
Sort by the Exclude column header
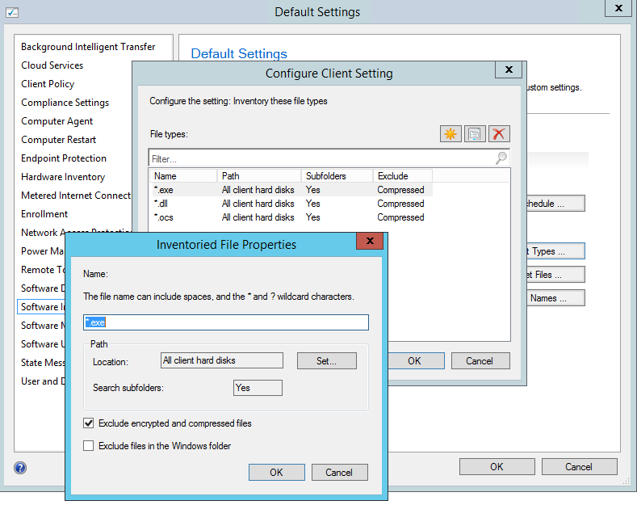click(403, 176)
